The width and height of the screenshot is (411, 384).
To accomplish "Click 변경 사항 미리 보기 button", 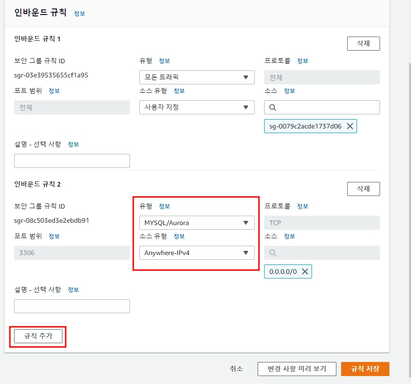I will click(x=297, y=369).
